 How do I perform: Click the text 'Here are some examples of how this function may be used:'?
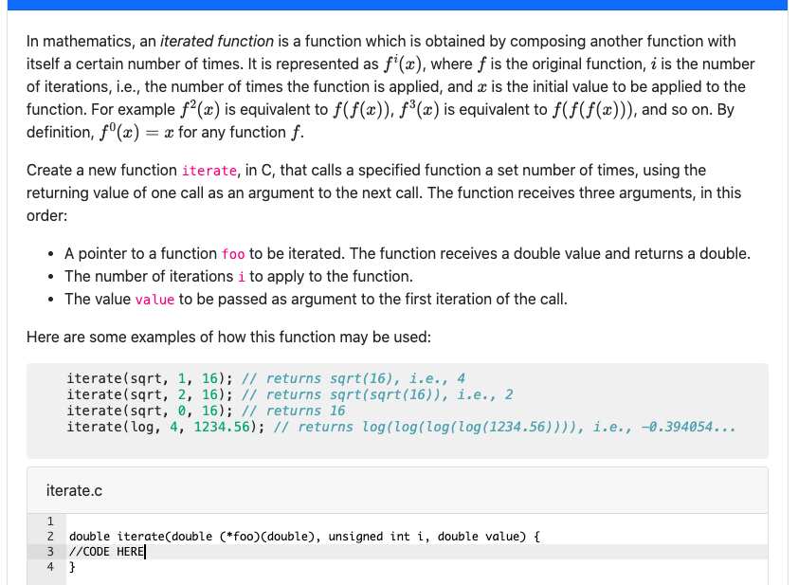[x=228, y=337]
